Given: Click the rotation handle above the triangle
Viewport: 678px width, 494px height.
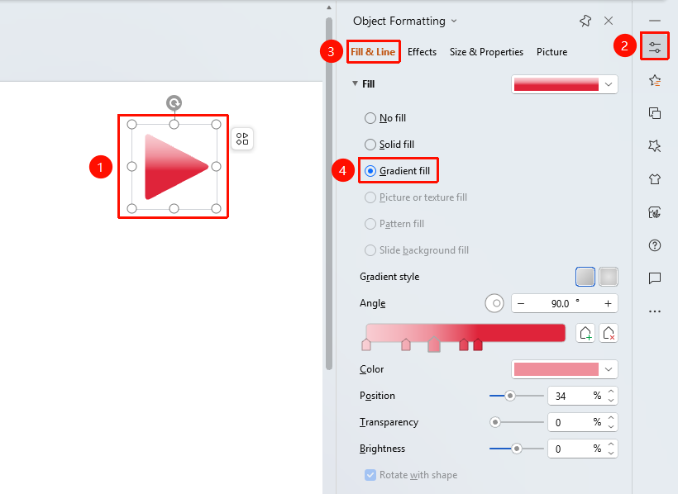Looking at the screenshot, I should pyautogui.click(x=174, y=103).
